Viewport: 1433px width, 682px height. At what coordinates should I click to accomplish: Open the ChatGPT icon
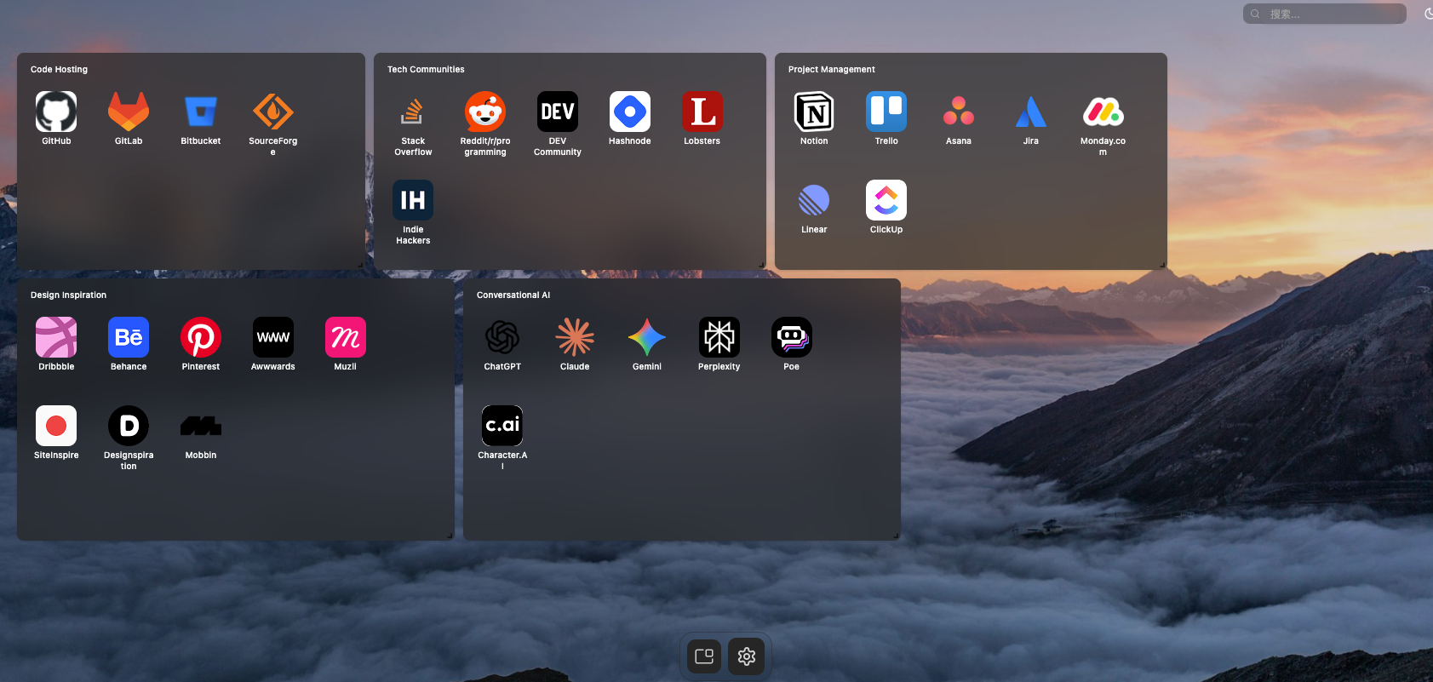(502, 337)
